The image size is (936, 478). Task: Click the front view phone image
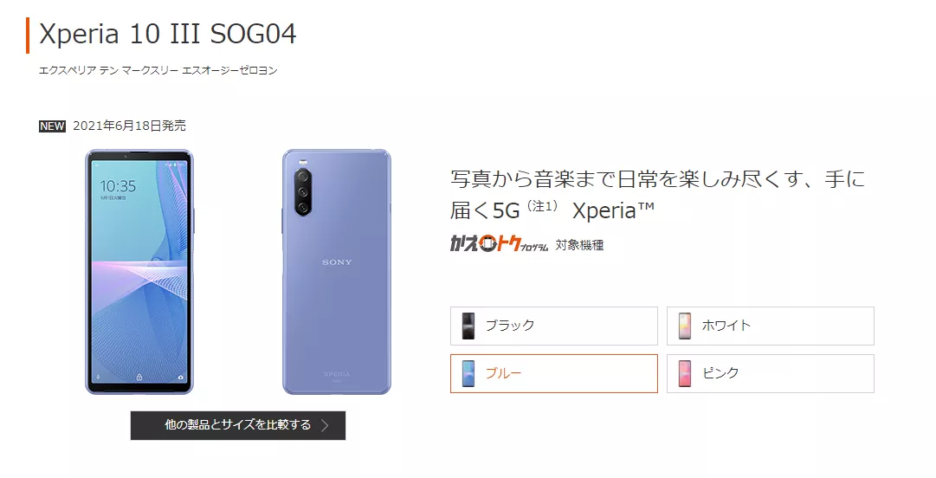click(x=139, y=272)
